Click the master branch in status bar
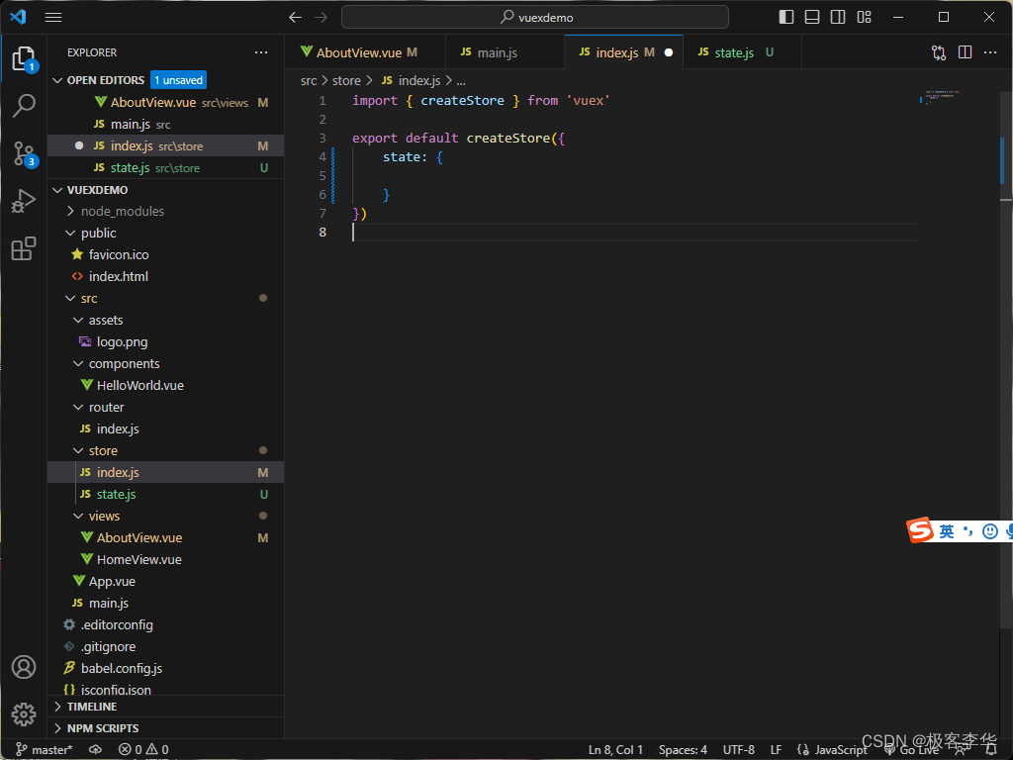Screen dimensions: 1013x760 click(45, 749)
